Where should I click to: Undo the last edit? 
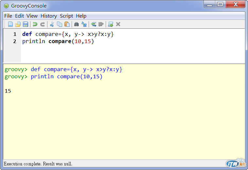pos(35,24)
